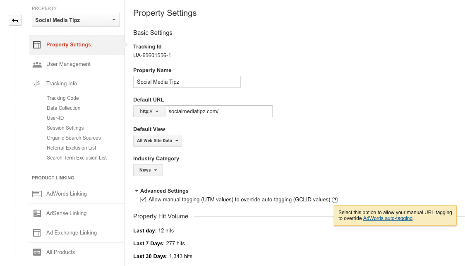
Task: Click the AdSense Linking icon
Action: (37, 213)
